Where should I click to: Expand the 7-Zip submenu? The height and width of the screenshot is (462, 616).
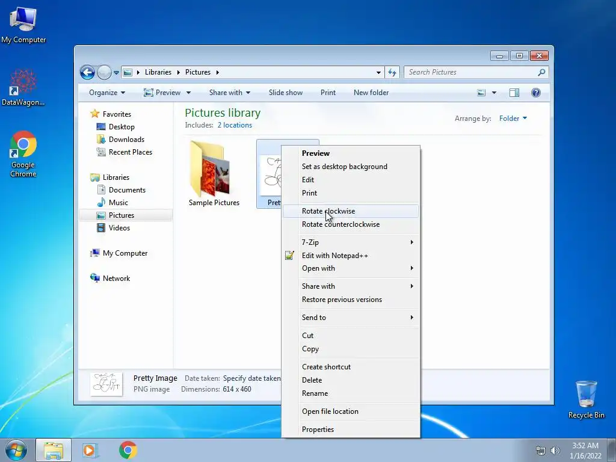[351, 242]
